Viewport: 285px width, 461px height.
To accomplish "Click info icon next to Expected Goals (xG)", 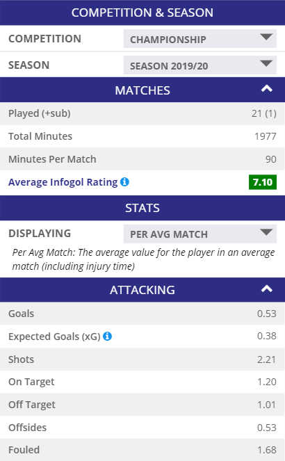I will [x=107, y=336].
